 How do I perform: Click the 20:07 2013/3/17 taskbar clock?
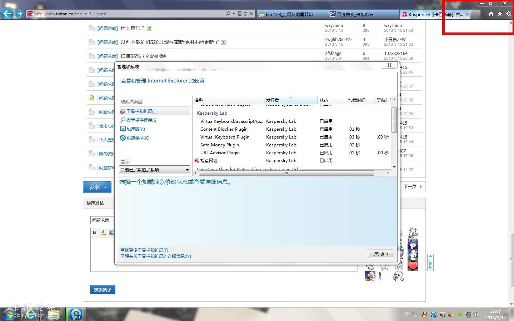pyautogui.click(x=495, y=314)
